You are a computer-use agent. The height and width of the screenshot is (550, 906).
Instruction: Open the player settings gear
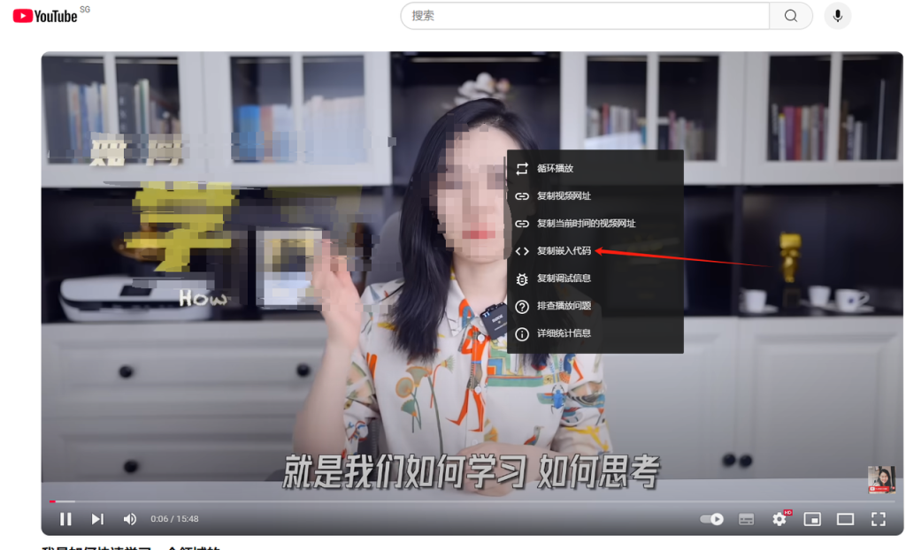tap(779, 519)
